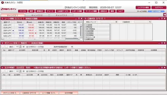Click NZD/JPY ask rate 87.66
167x95 pixels.
click(x=31, y=36)
